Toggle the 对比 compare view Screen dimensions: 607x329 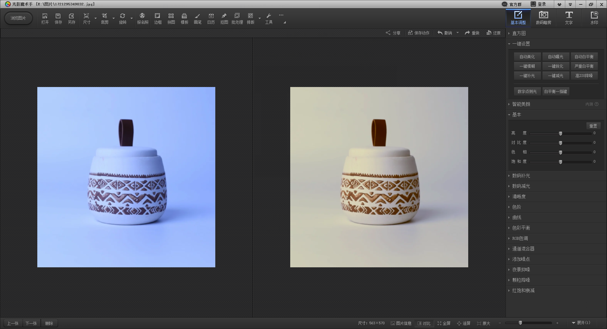pyautogui.click(x=424, y=323)
